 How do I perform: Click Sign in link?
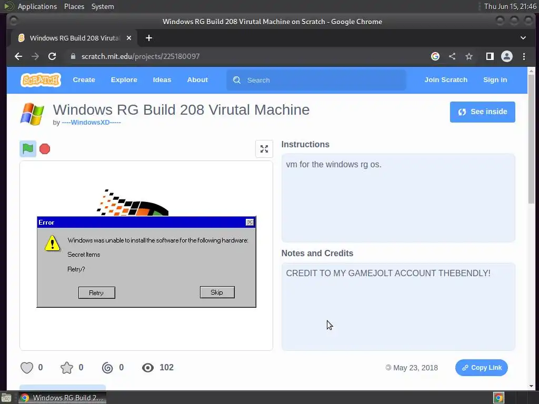495,80
